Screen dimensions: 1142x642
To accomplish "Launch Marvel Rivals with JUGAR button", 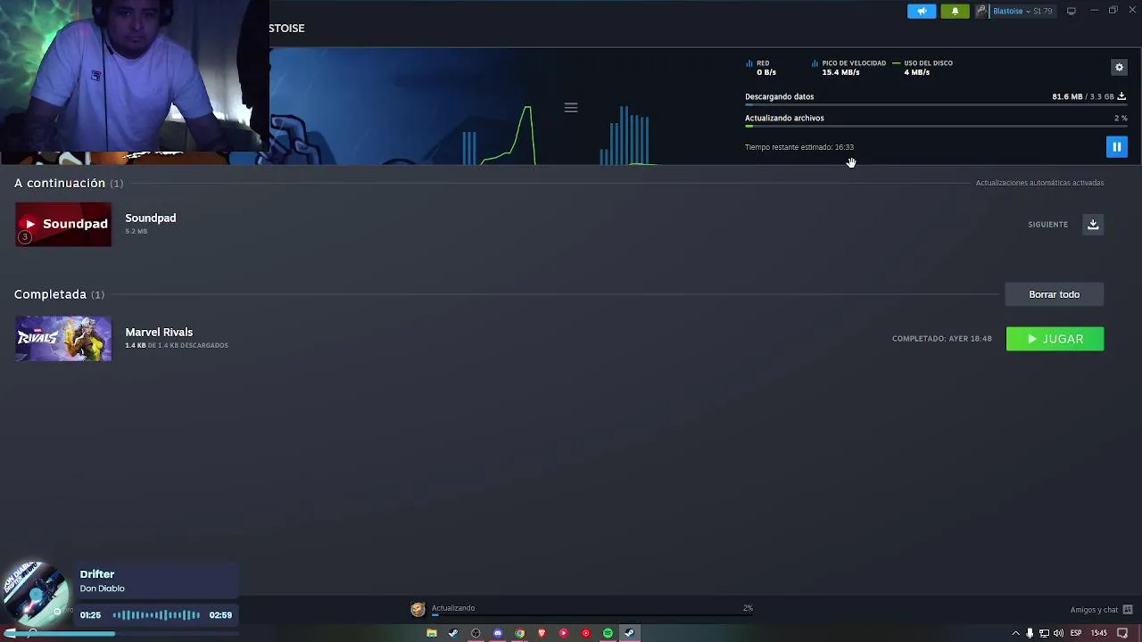I will point(1055,339).
